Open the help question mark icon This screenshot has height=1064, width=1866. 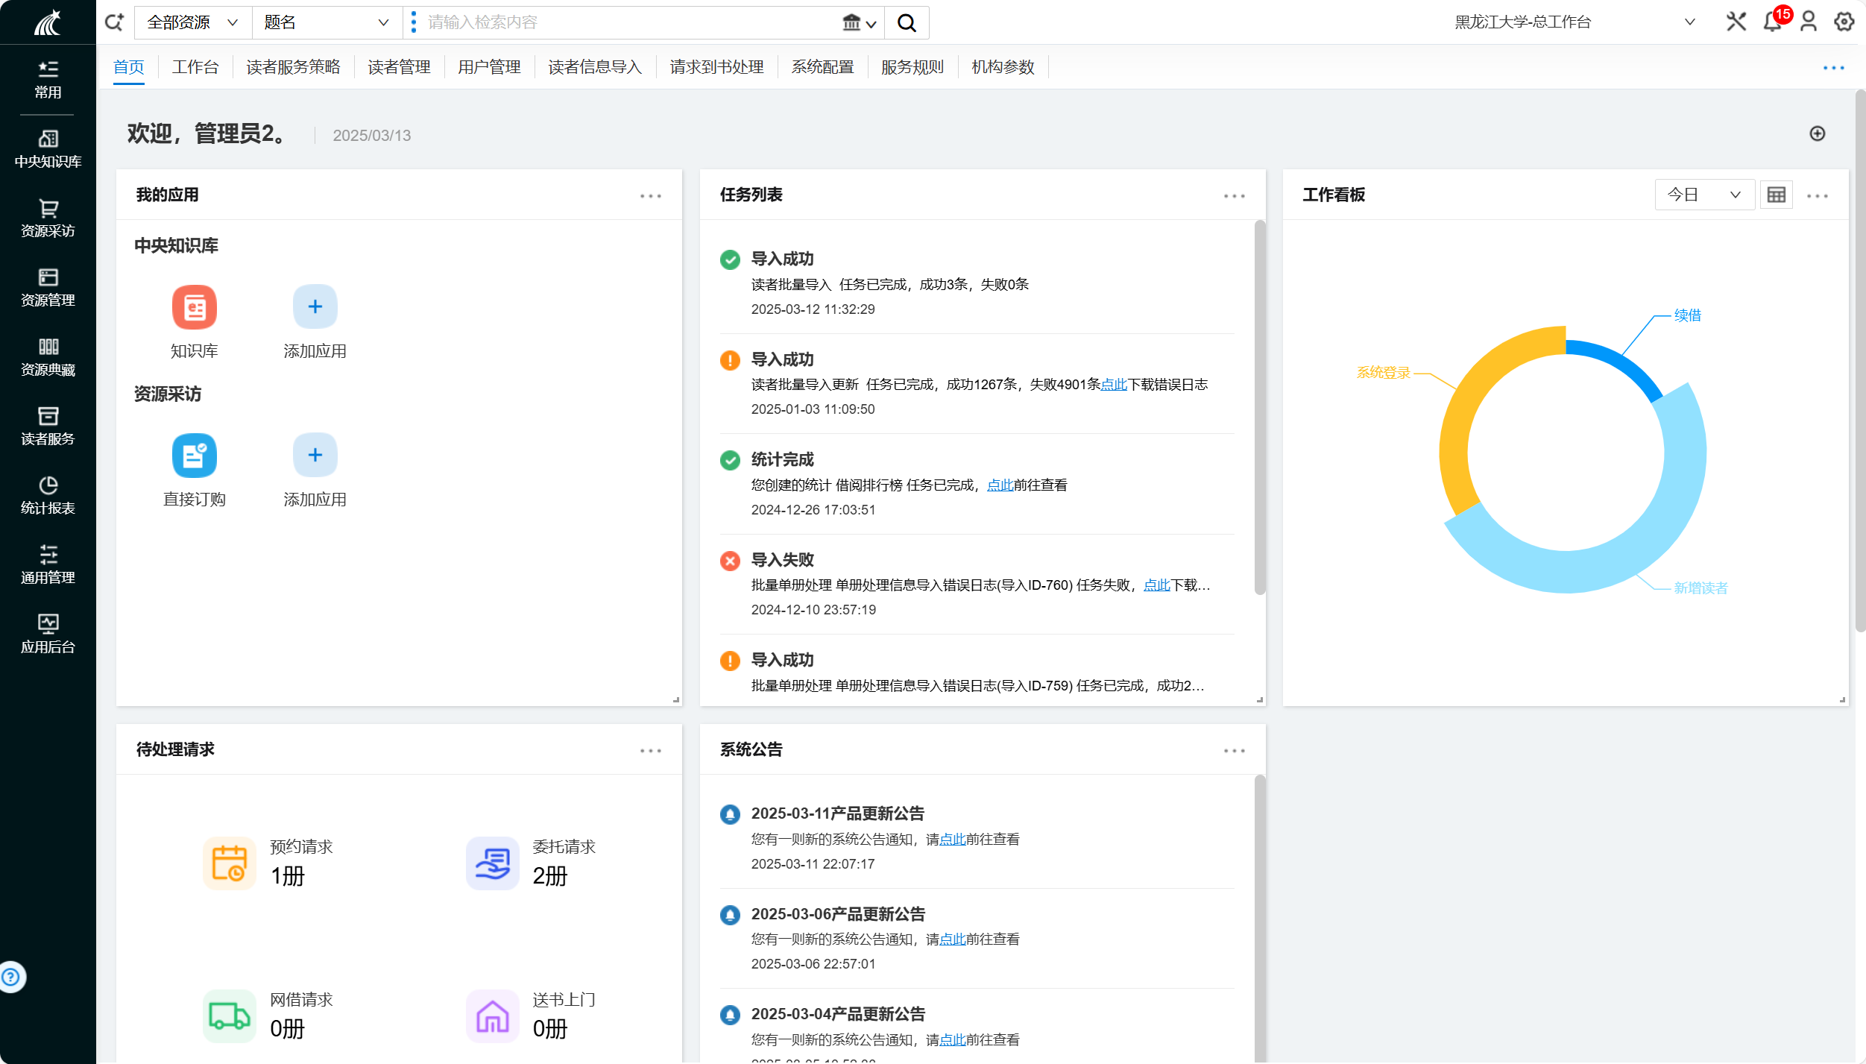[10, 977]
